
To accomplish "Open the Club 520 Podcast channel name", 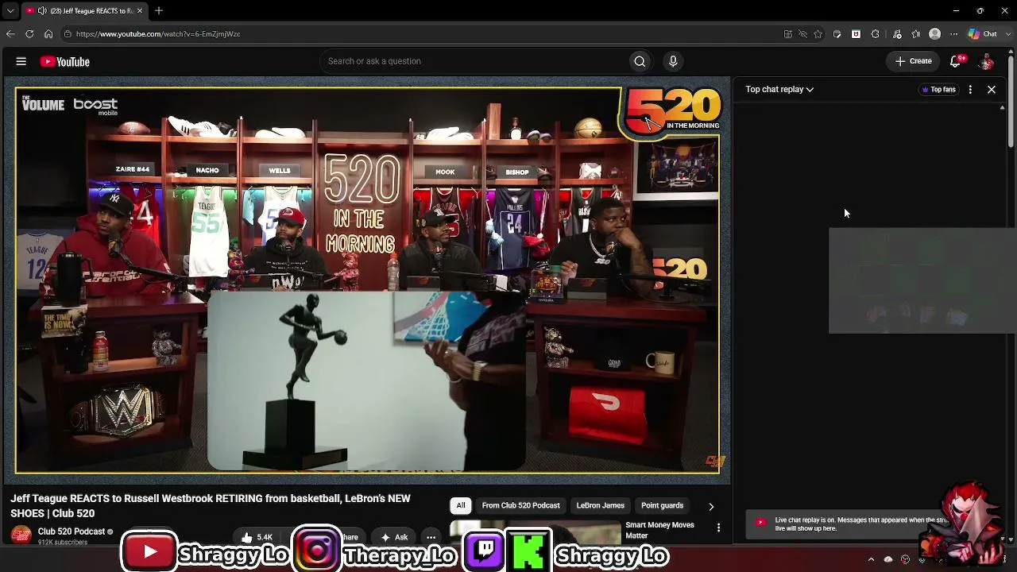I will click(72, 531).
